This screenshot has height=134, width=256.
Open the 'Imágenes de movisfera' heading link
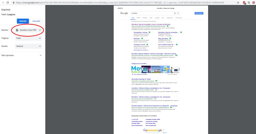(x=139, y=64)
